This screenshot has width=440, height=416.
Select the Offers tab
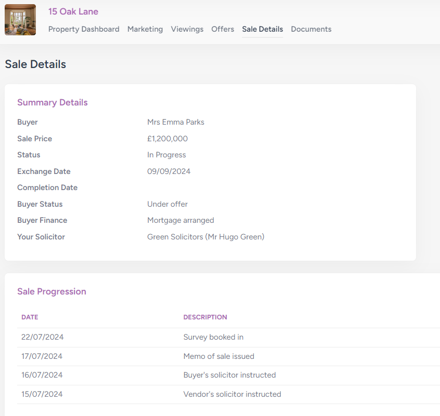pos(223,29)
